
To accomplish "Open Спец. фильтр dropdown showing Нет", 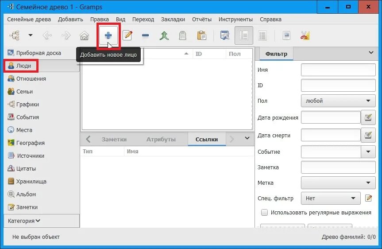I will click(331, 198).
